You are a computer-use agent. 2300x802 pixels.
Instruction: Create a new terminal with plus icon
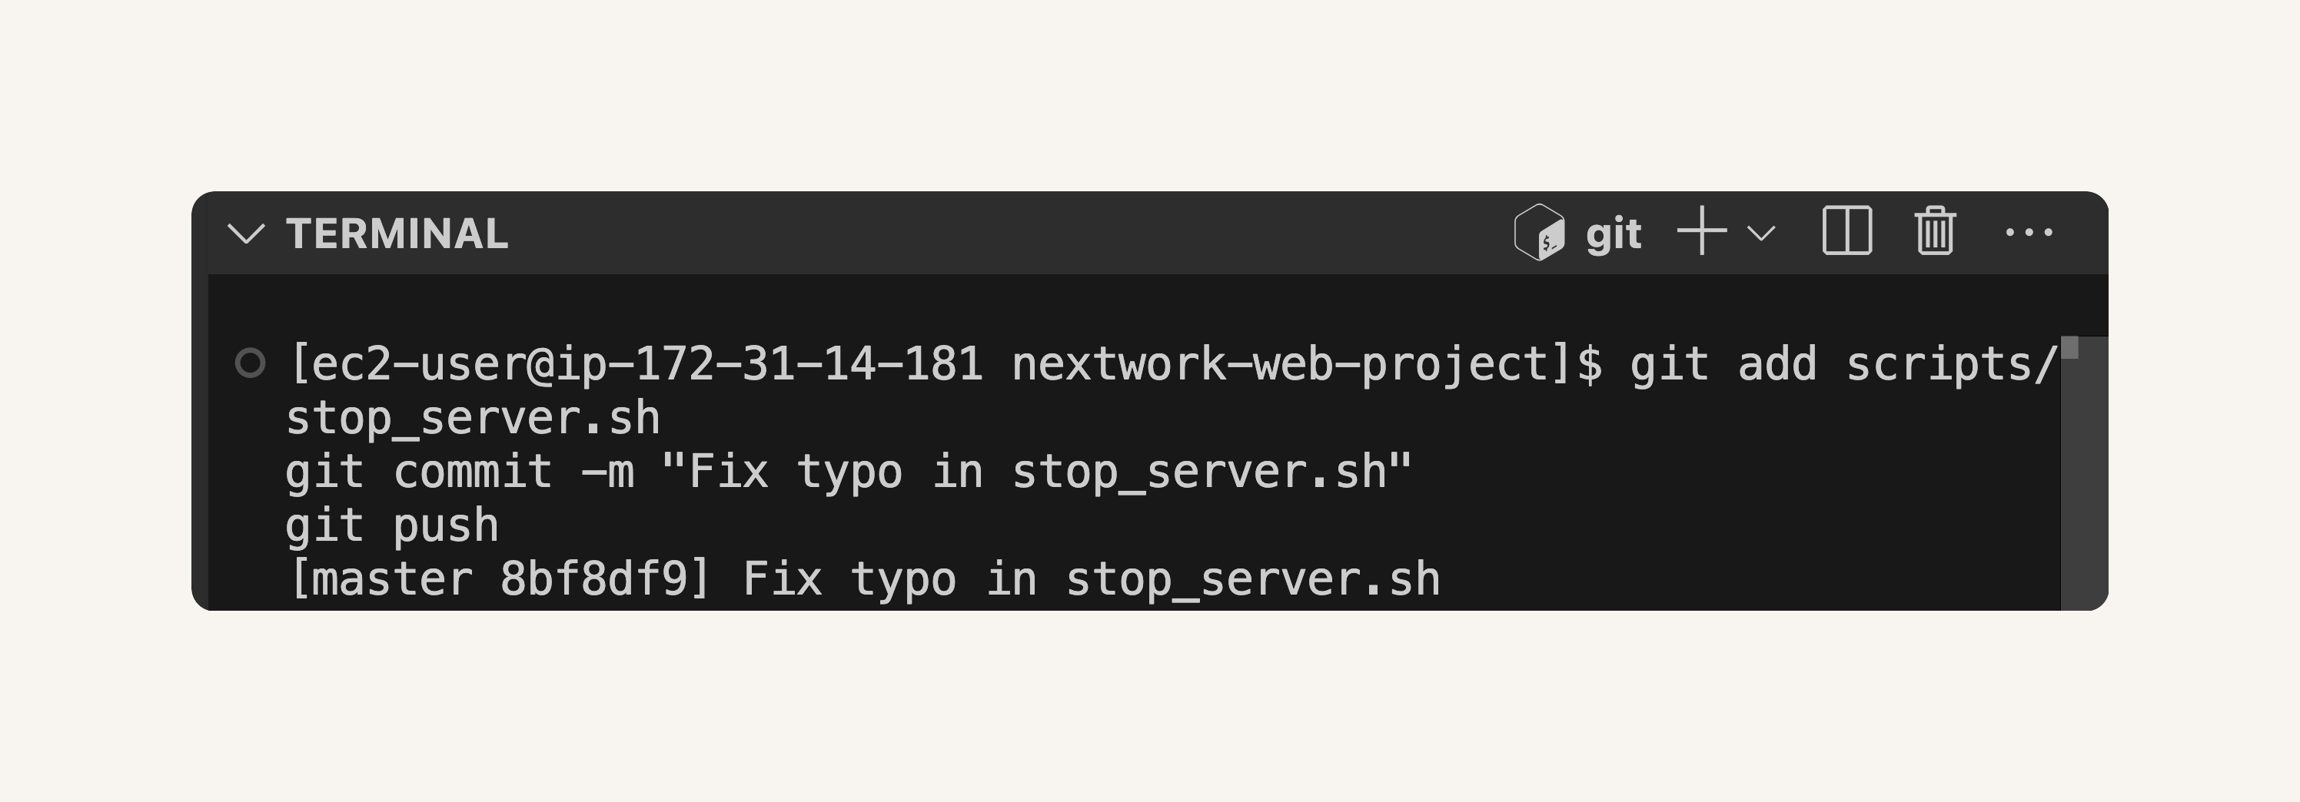1702,231
